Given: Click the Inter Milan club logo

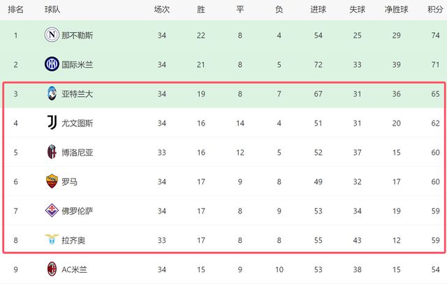Looking at the screenshot, I should point(52,64).
